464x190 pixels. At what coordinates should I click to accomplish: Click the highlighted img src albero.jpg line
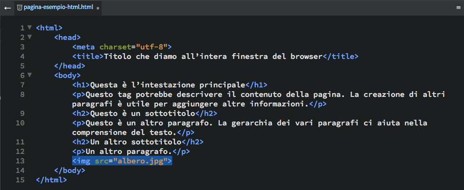pos(122,161)
